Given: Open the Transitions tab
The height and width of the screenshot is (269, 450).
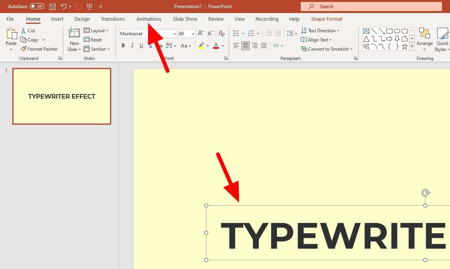Looking at the screenshot, I should click(x=113, y=19).
